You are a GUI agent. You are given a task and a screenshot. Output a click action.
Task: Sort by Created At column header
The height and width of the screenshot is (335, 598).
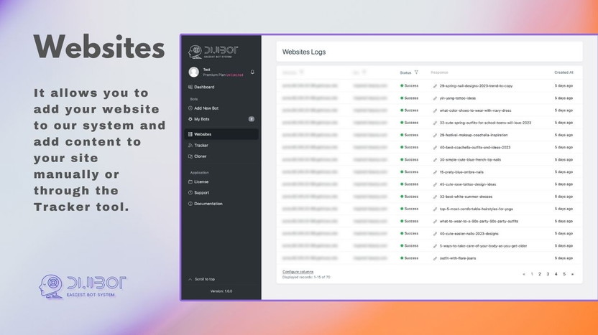click(x=563, y=72)
